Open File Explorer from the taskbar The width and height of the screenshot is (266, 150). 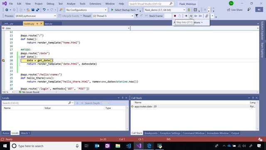pyautogui.click(x=118, y=146)
